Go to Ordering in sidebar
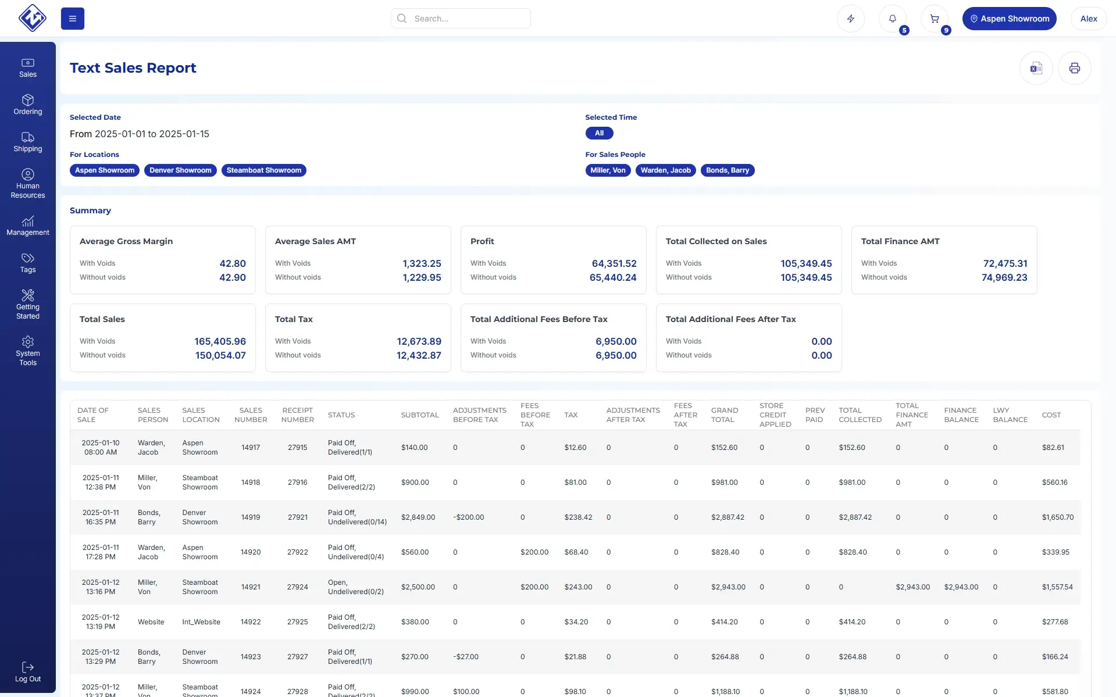 pos(28,105)
